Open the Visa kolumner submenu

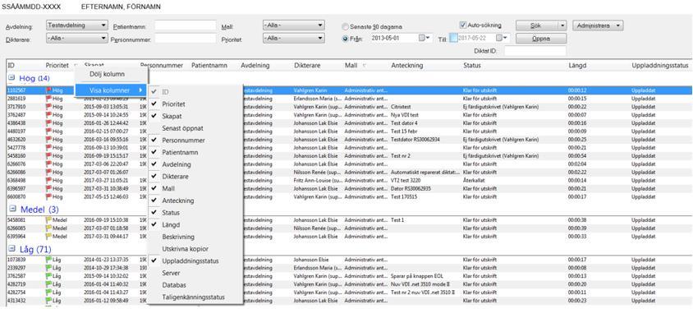[x=110, y=90]
